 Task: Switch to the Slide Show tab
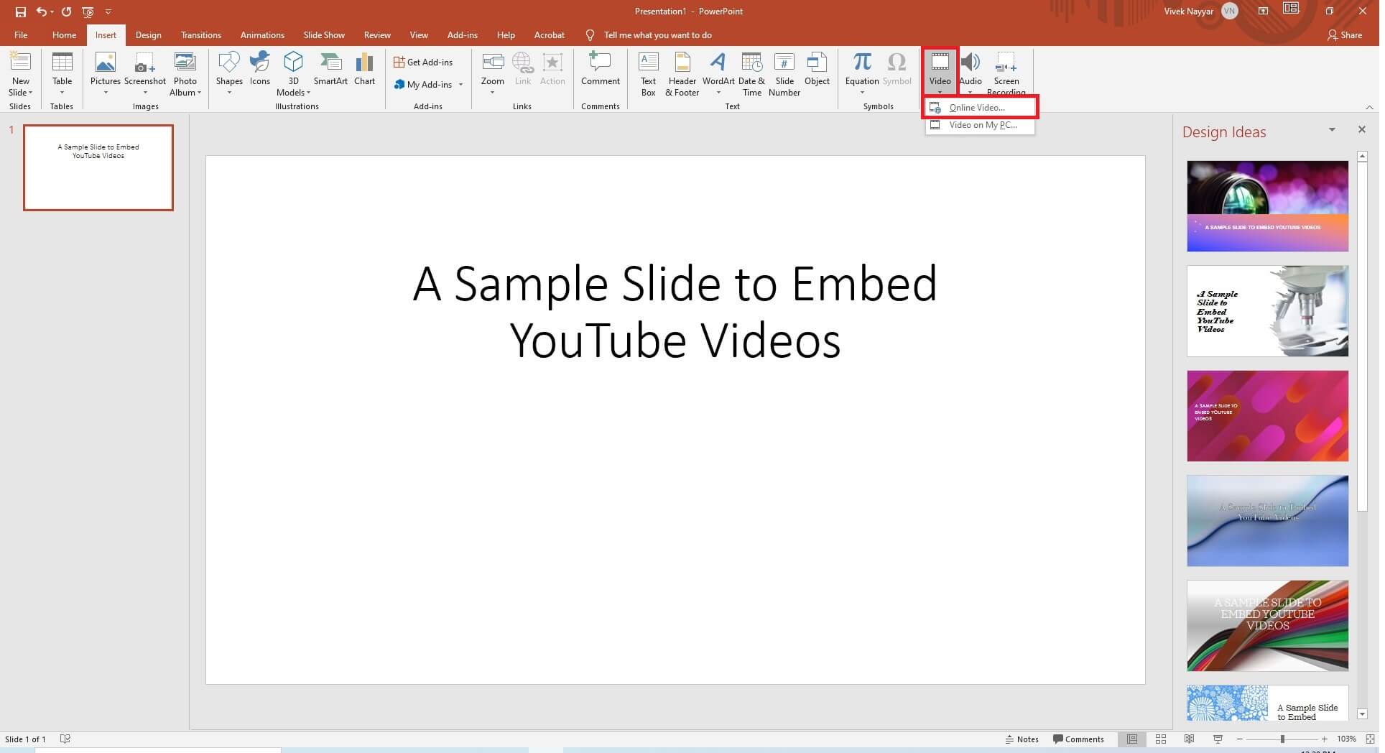[x=324, y=35]
